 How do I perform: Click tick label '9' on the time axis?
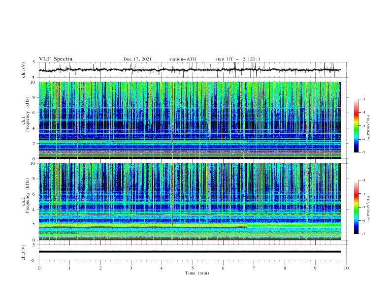[x=315, y=268]
